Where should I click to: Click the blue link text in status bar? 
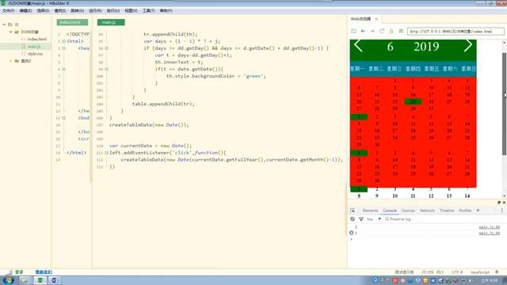[44, 272]
